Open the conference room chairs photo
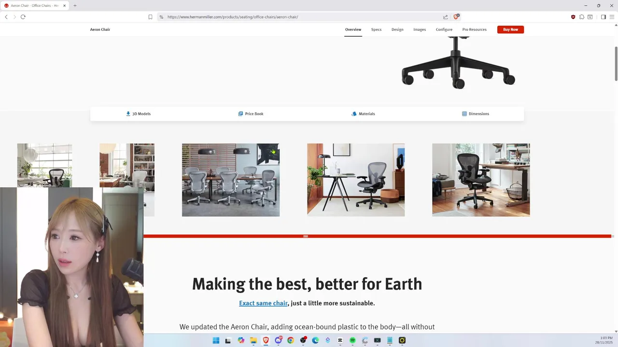The image size is (618, 347). point(231,180)
